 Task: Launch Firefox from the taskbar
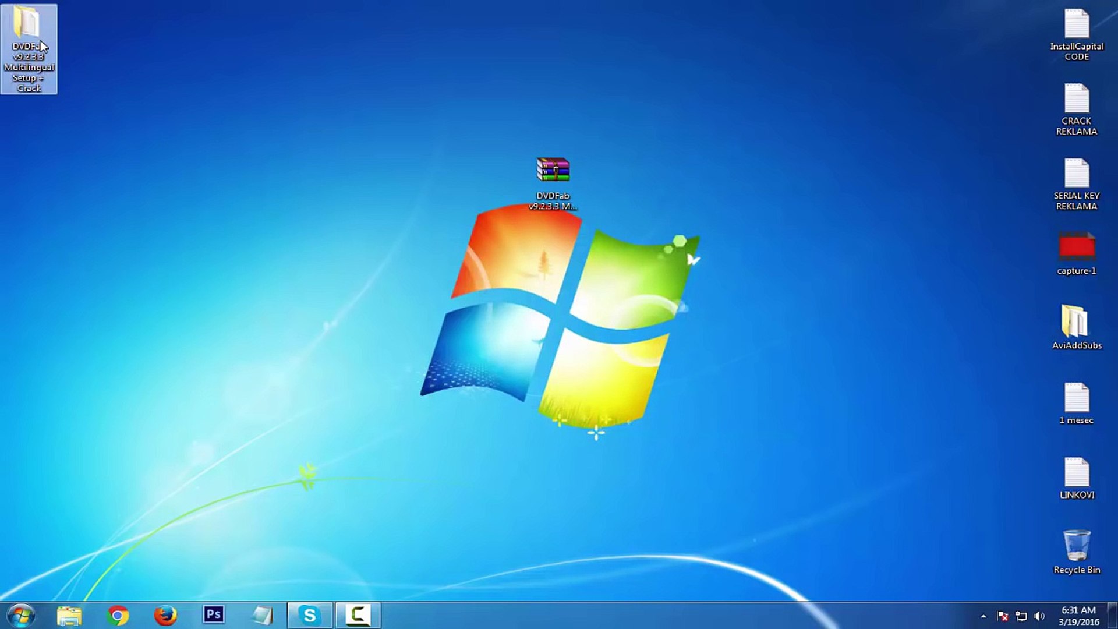tap(165, 615)
